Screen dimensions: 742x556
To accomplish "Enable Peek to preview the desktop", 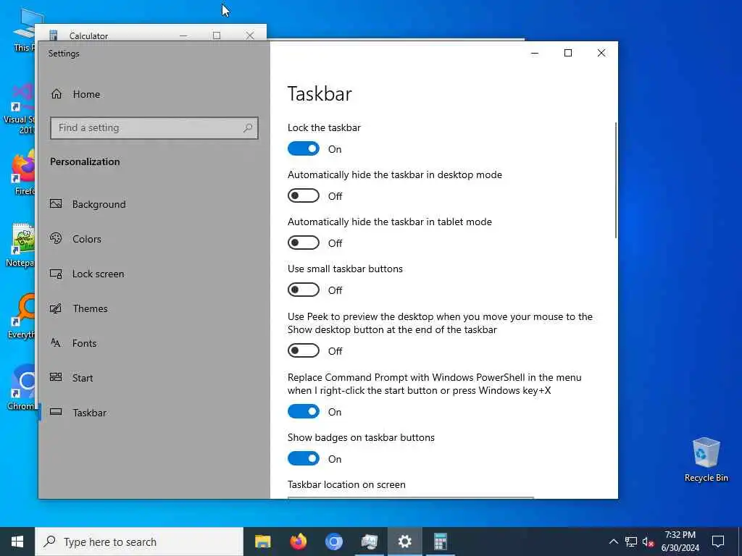I will point(304,351).
